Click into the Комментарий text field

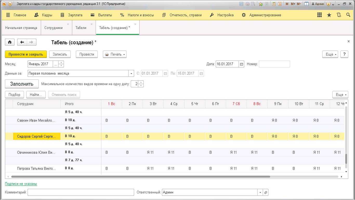pos(81,192)
